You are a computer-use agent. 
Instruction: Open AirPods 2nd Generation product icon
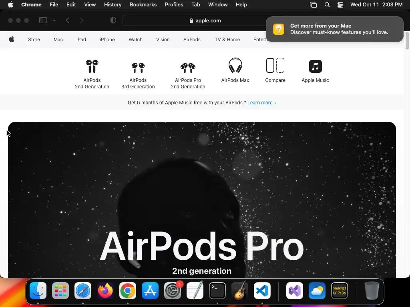click(92, 66)
